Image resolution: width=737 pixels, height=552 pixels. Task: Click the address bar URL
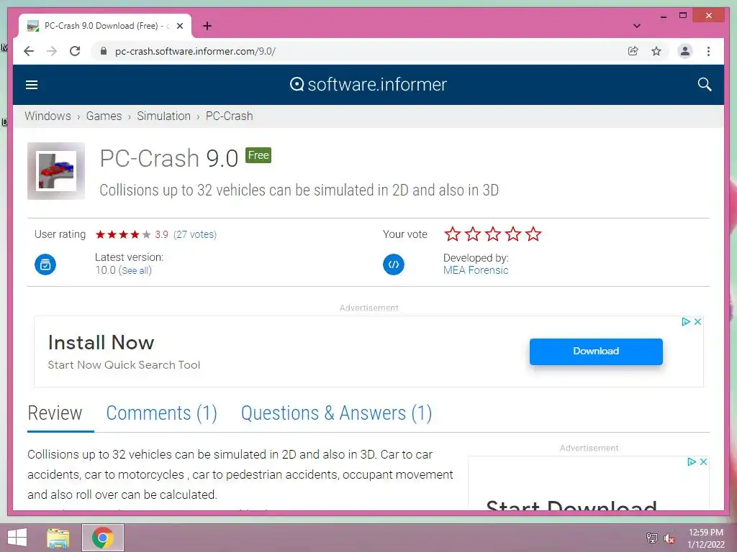click(x=195, y=51)
